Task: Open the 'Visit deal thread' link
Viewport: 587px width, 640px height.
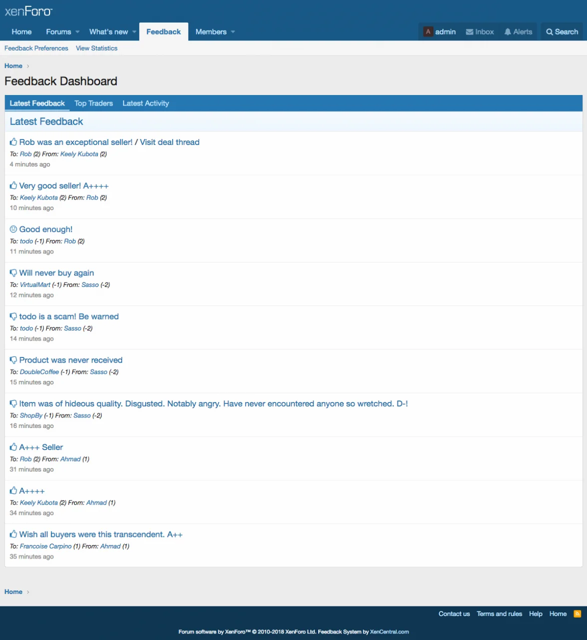Action: pos(170,142)
